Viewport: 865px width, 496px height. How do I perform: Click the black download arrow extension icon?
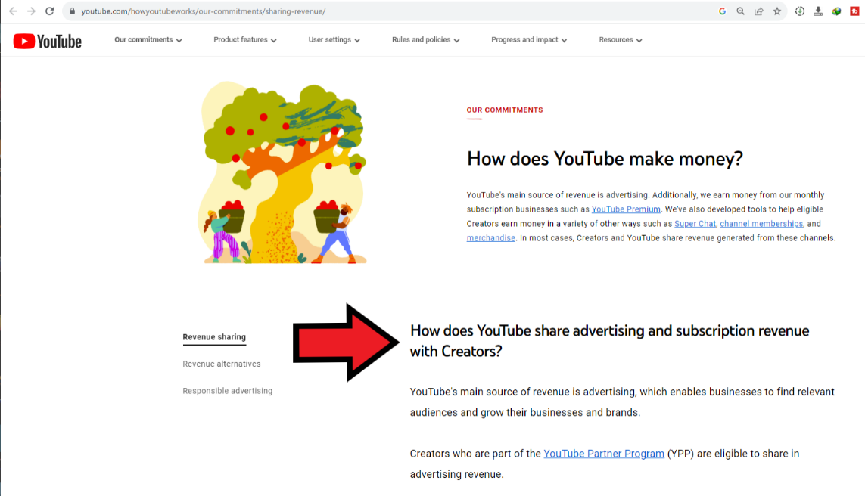(x=818, y=11)
